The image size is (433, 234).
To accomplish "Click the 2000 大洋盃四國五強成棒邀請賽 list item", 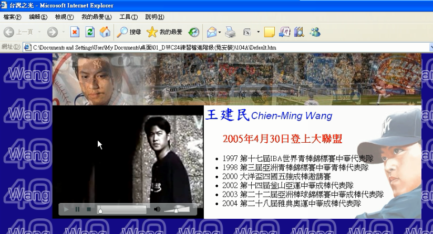I will point(276,176).
